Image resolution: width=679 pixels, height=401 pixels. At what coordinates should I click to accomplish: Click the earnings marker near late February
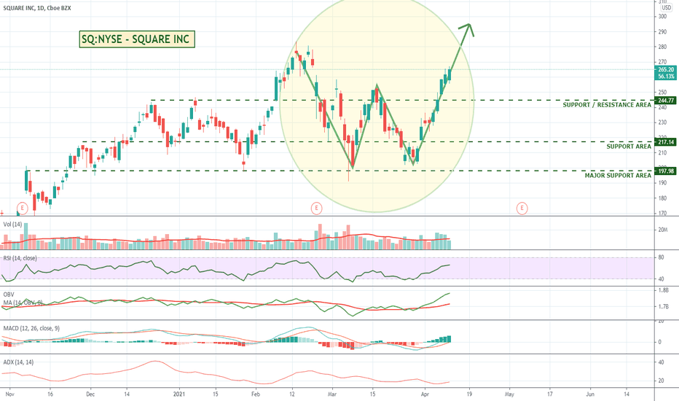click(x=316, y=209)
